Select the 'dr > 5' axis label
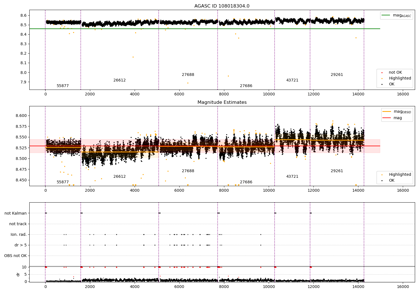Image resolution: width=419 pixels, height=293 pixels. point(21,245)
